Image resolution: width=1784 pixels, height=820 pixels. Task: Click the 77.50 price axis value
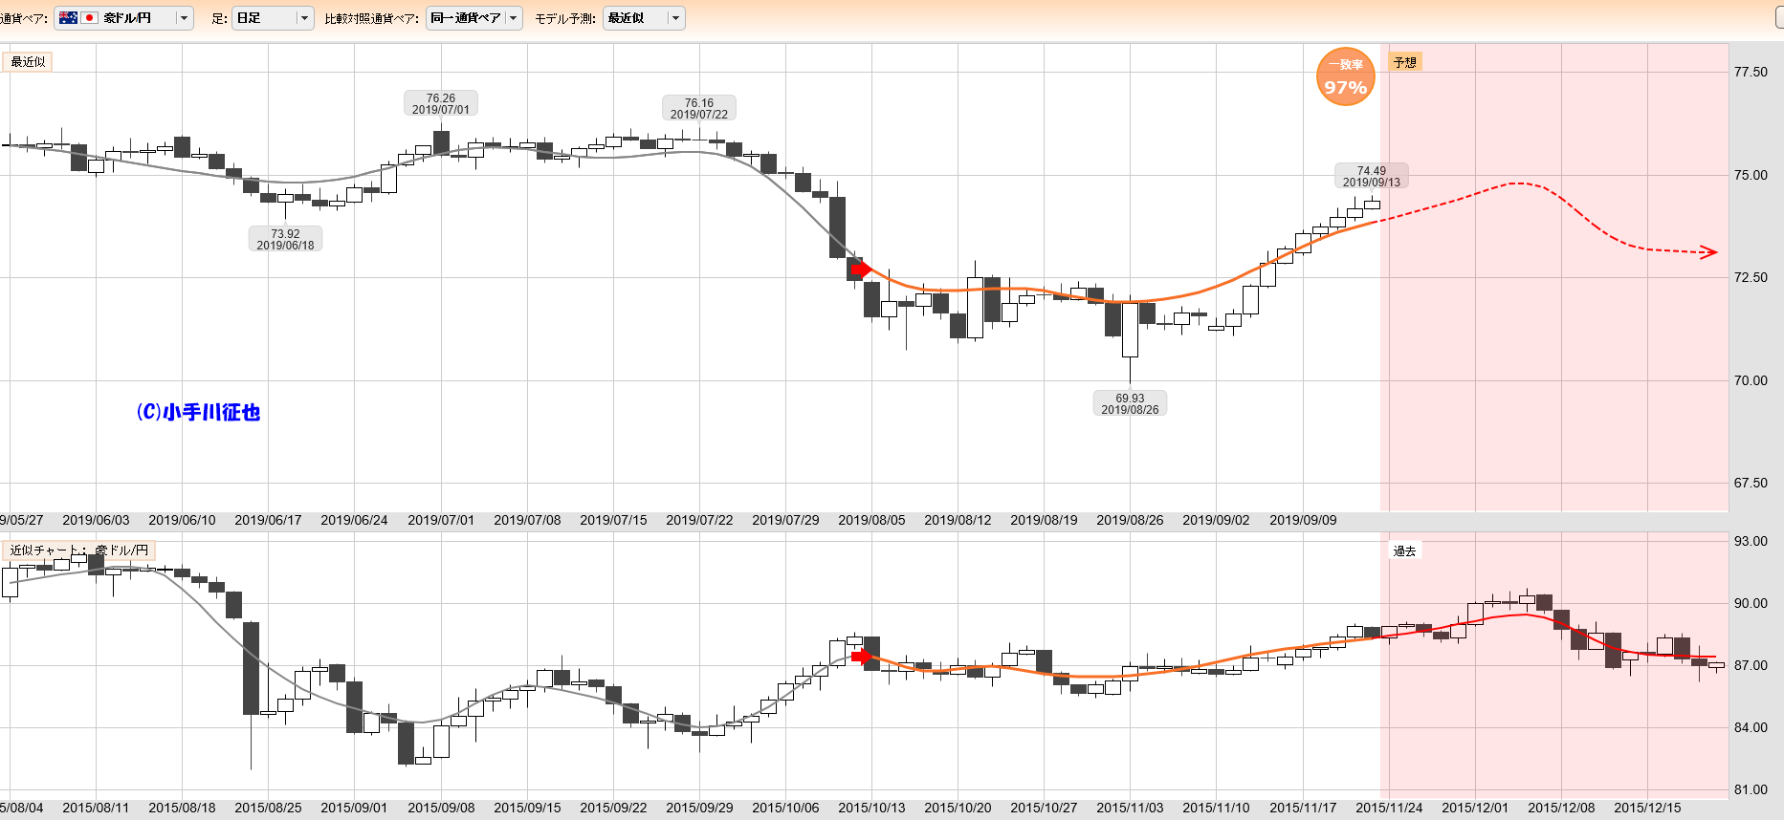pos(1751,72)
